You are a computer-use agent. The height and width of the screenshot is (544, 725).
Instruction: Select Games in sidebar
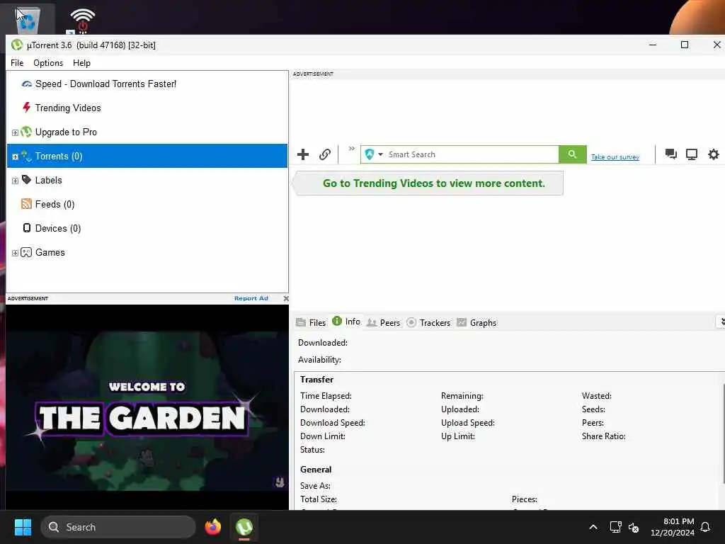point(50,252)
